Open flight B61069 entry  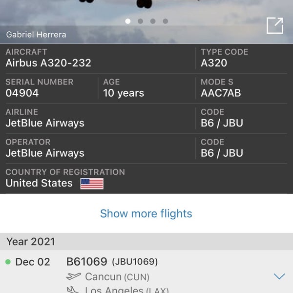coord(87,262)
